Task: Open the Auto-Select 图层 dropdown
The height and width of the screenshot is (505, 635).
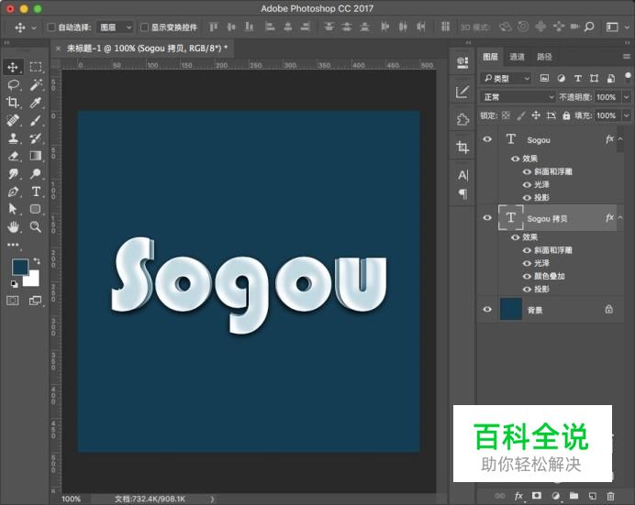Action: [x=116, y=27]
